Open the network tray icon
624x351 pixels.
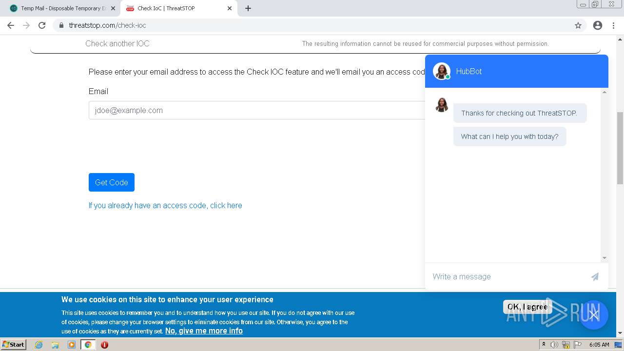(566, 345)
